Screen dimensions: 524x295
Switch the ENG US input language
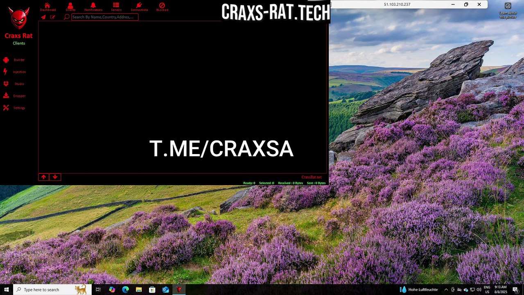click(x=487, y=290)
